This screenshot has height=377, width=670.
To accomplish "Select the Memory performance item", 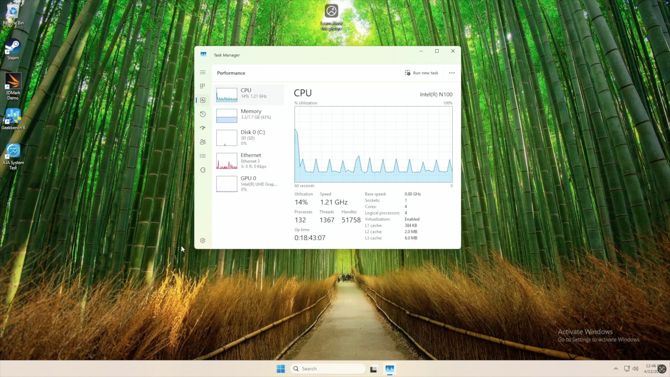I will [x=248, y=115].
